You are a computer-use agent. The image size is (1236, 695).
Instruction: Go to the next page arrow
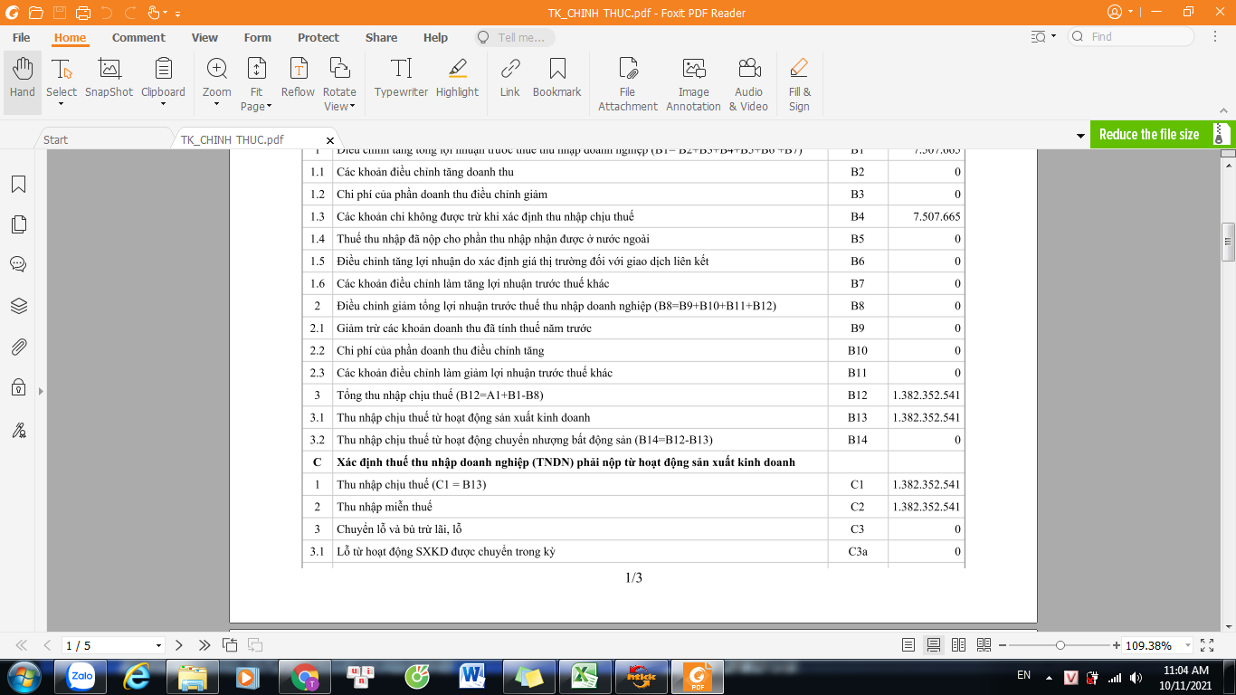click(x=179, y=645)
